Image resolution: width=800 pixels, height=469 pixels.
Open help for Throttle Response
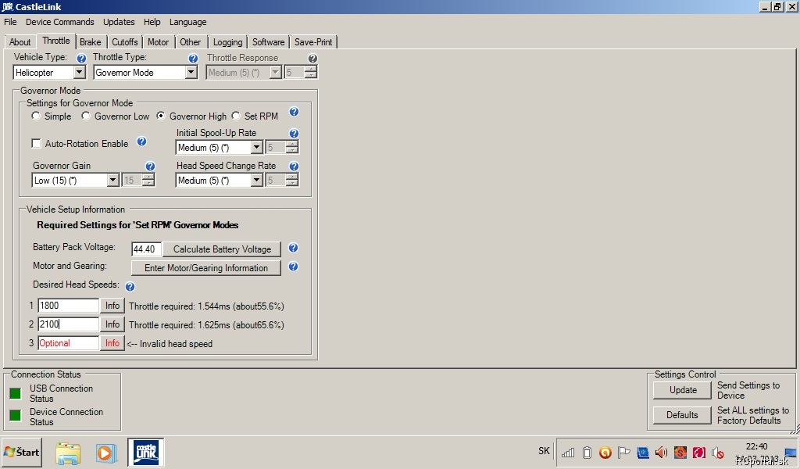pyautogui.click(x=312, y=58)
